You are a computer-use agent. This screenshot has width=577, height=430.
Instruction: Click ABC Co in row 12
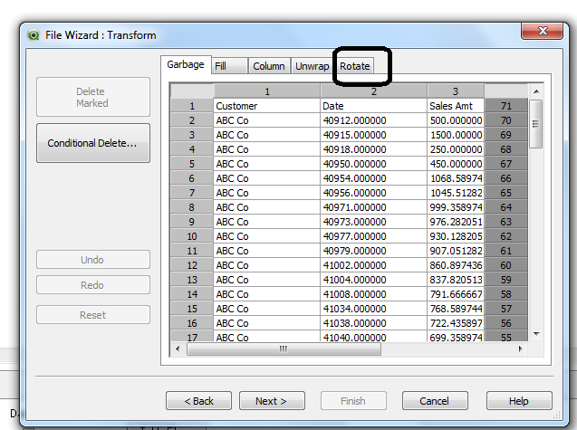coord(267,265)
